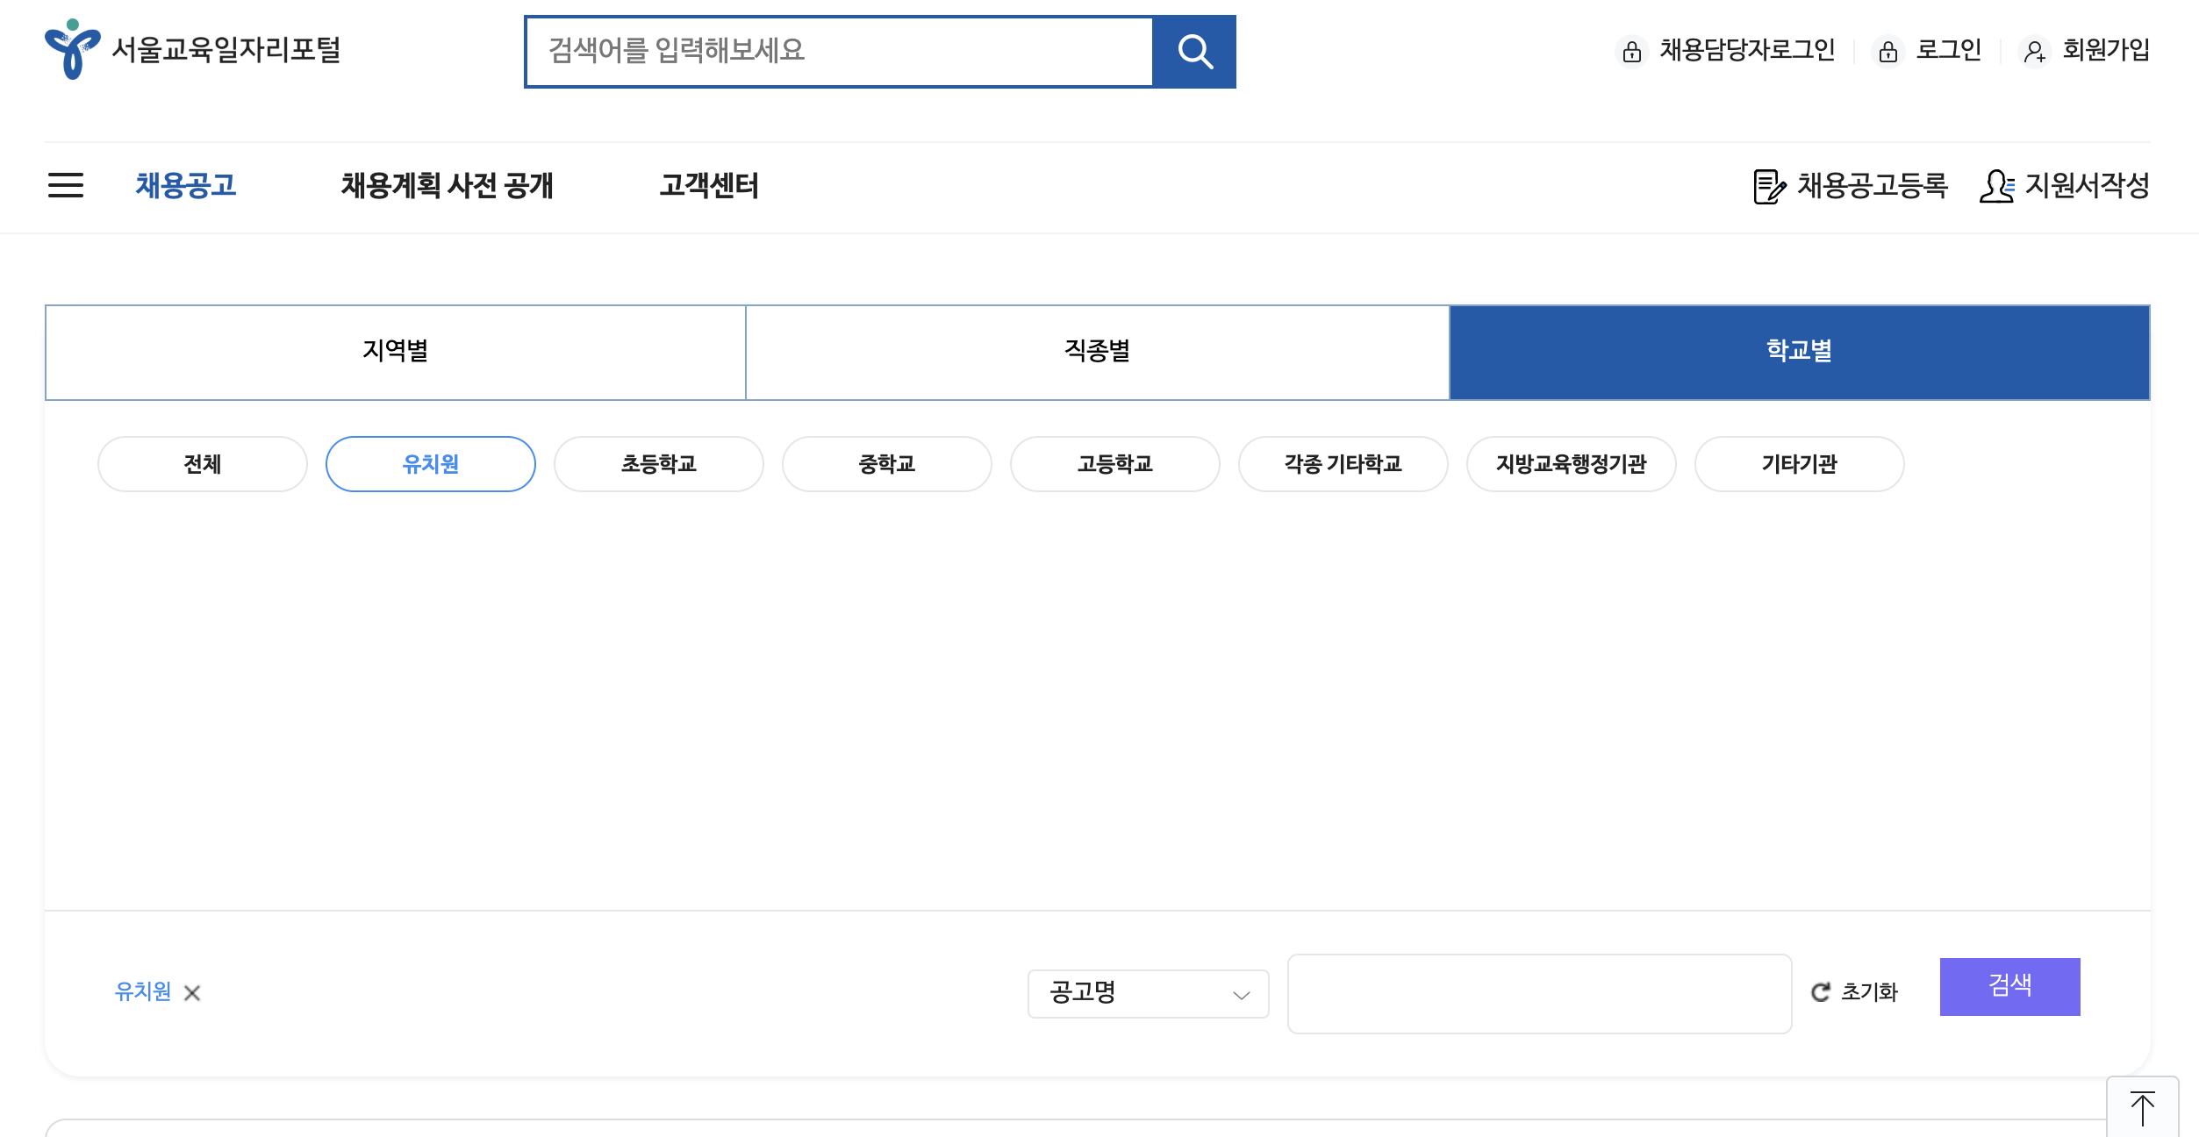Remove the 유치원 filter tag with X

(192, 992)
